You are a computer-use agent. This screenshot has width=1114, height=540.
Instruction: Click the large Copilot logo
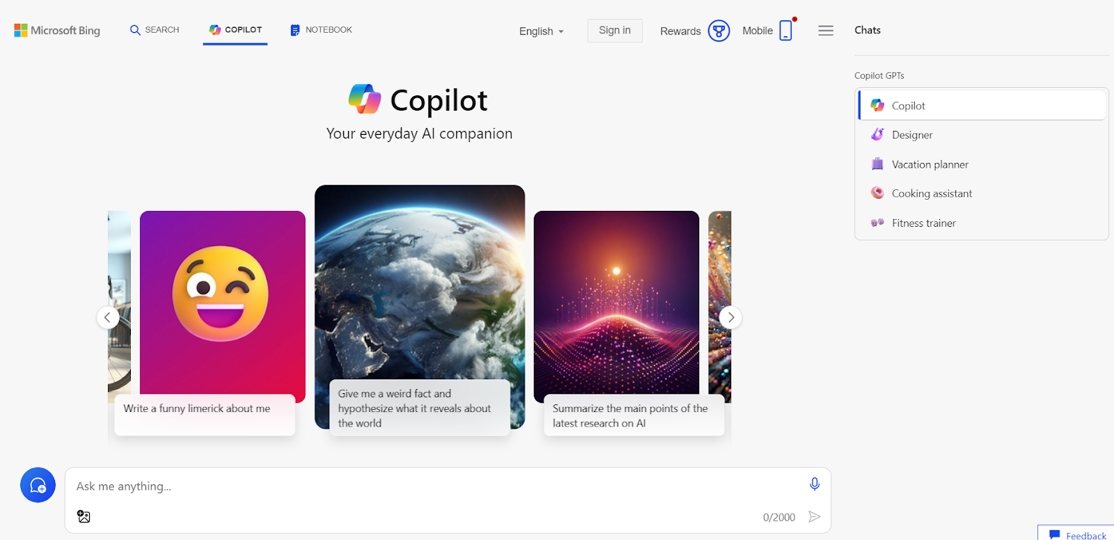click(365, 100)
